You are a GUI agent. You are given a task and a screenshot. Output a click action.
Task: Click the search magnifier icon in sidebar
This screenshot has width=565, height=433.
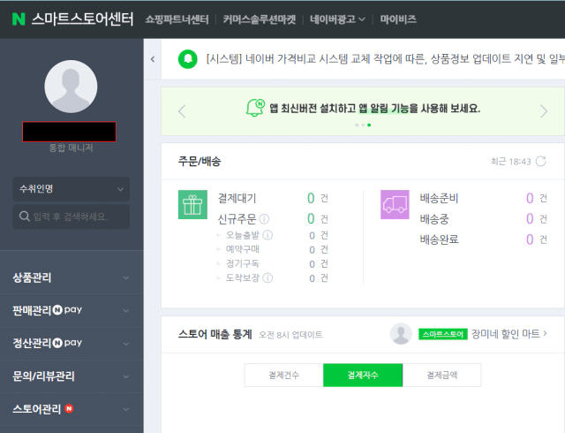(x=25, y=216)
